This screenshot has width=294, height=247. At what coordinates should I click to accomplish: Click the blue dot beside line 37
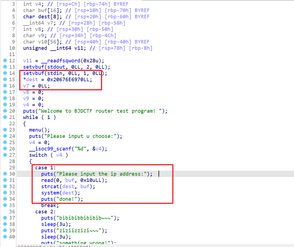(x=5, y=218)
